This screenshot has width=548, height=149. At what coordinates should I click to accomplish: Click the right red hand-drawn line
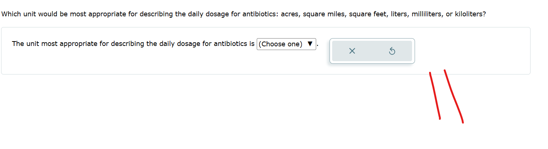tap(454, 96)
